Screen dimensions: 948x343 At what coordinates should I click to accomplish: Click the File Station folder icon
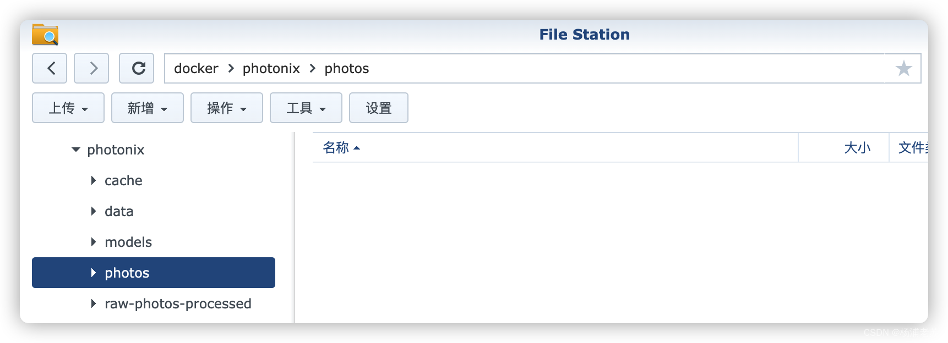click(44, 34)
